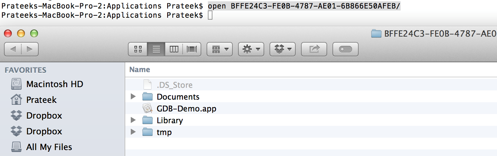Select GDB-Demo.app in the file list

186,108
